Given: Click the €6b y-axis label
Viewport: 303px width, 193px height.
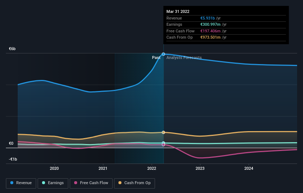Looking at the screenshot, I should click(12, 49).
